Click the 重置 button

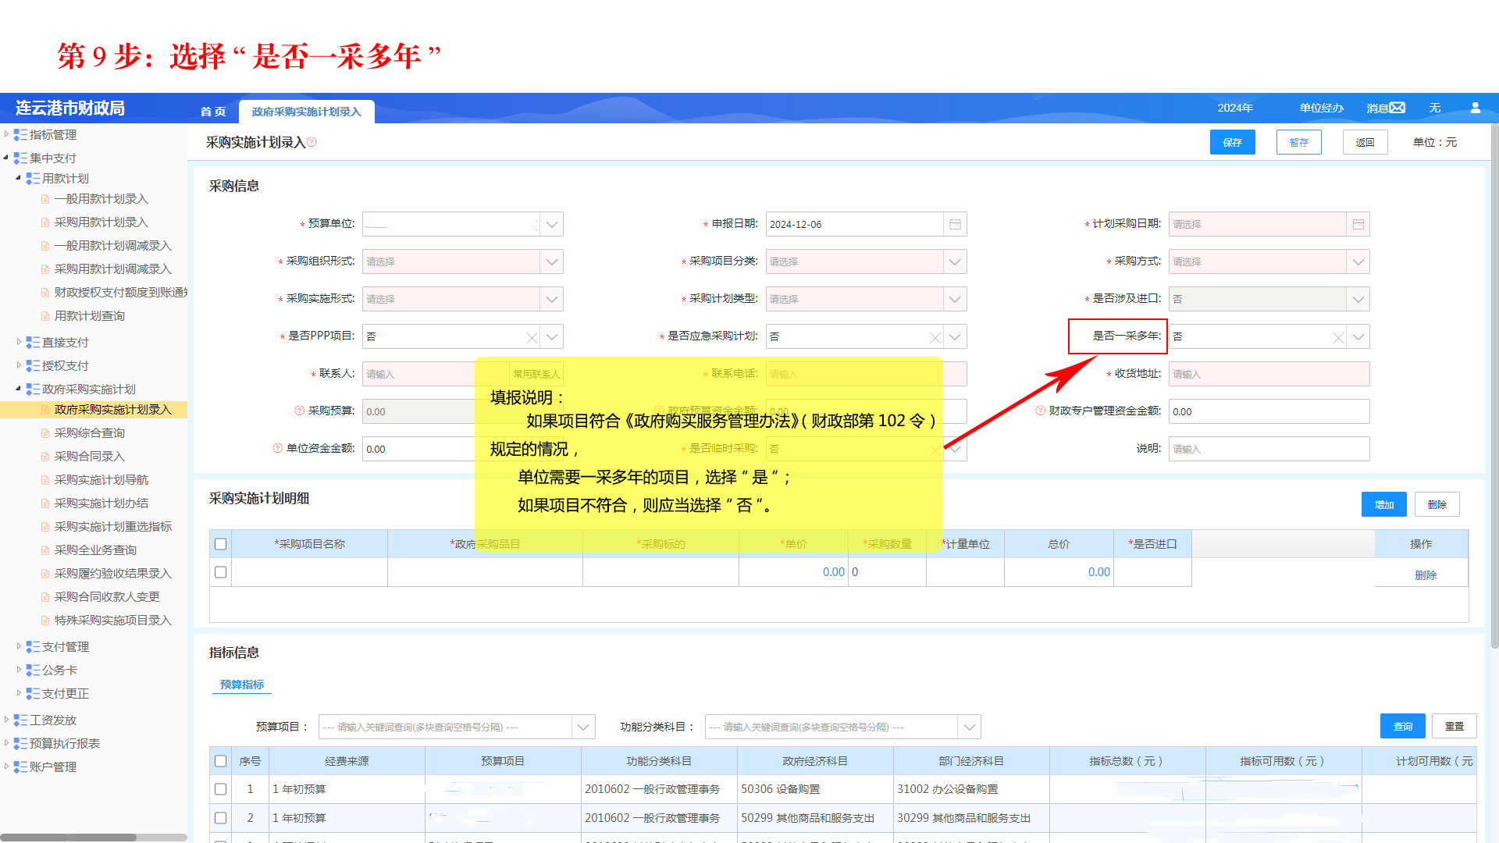click(x=1454, y=726)
